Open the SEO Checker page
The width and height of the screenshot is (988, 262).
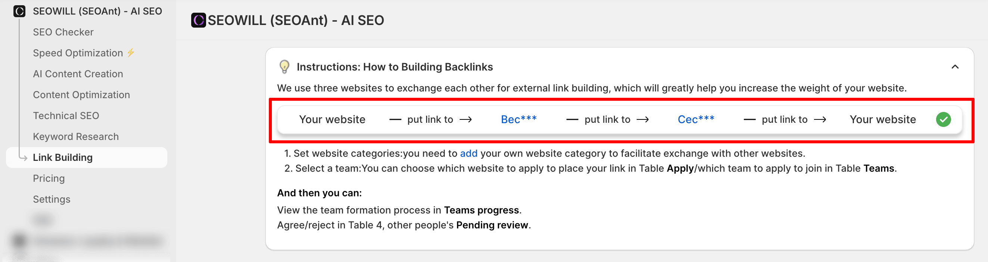[x=63, y=32]
